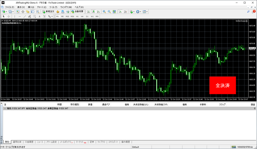Viewport: 257px width, 149px height.
Task: Switch the chart to line chart mode
Action: [x=98, y=12]
